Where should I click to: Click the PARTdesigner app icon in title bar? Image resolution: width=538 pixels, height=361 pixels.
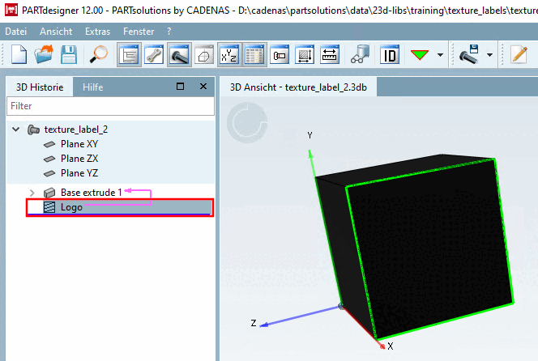[x=11, y=10]
